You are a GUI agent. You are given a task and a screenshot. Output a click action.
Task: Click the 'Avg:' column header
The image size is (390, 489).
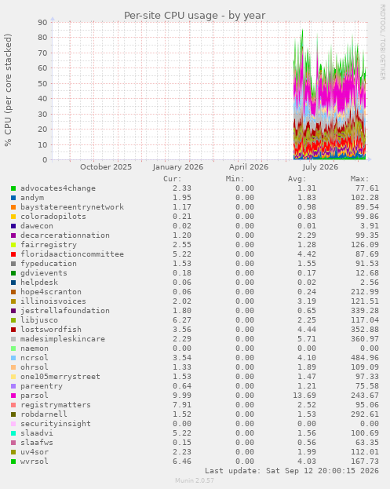(x=297, y=179)
